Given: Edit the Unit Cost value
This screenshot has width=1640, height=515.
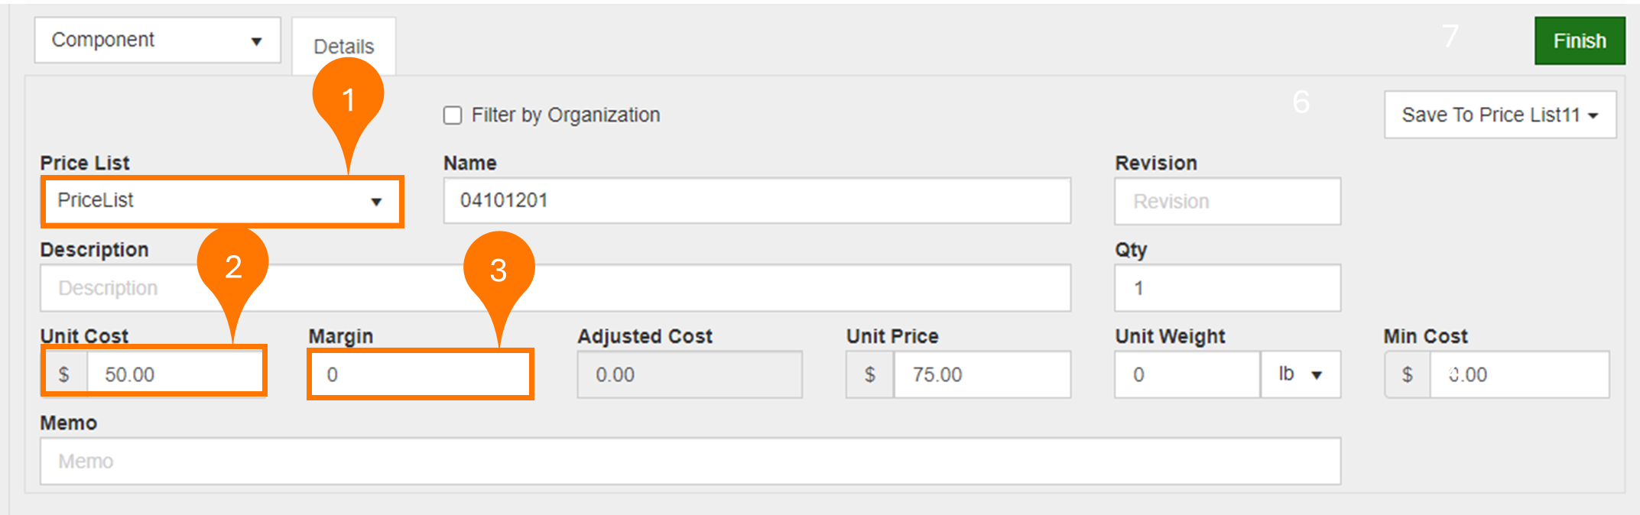Looking at the screenshot, I should tap(174, 374).
